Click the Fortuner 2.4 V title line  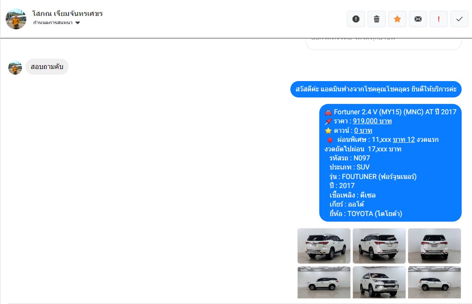pyautogui.click(x=390, y=112)
